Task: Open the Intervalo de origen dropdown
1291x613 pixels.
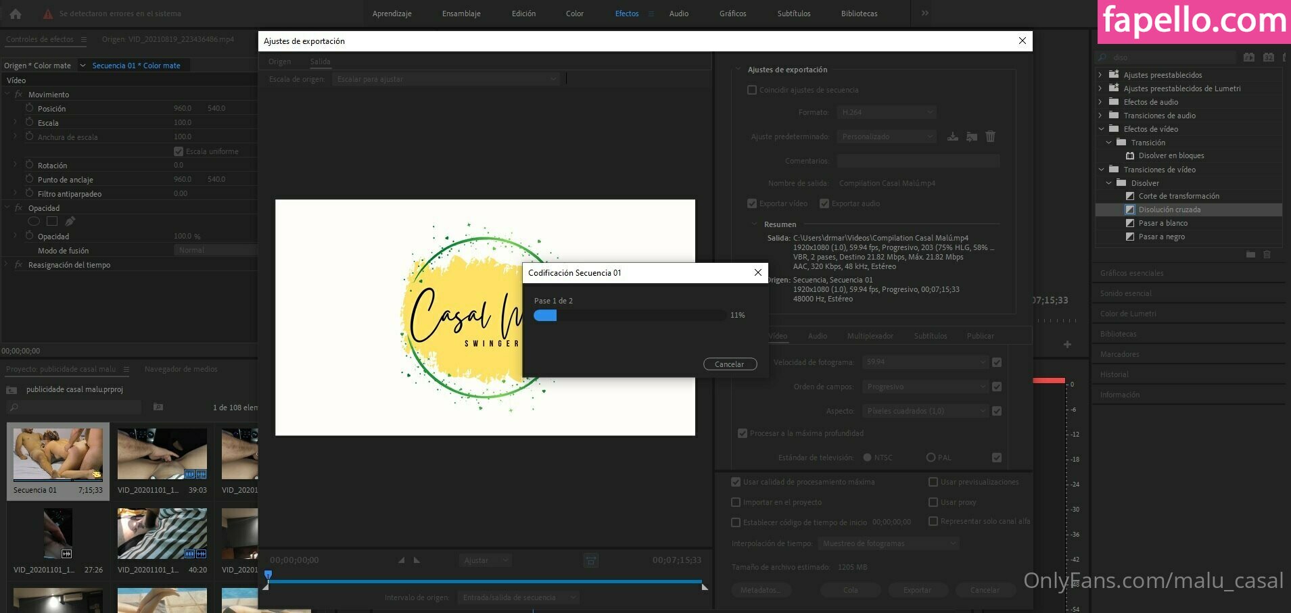Action: point(518,597)
